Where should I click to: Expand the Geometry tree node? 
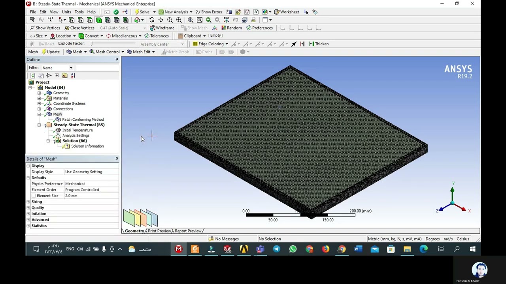(x=39, y=93)
